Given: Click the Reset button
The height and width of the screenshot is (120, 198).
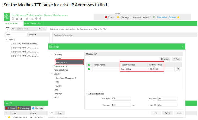Looking at the screenshot, I should tap(60, 113).
